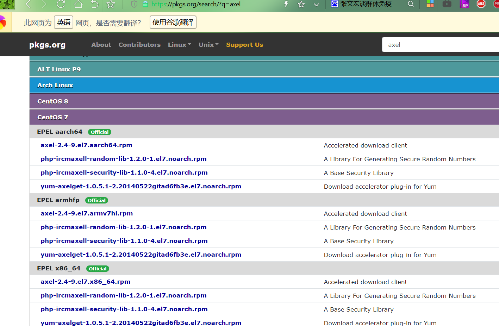This screenshot has height=326, width=499.
Task: Open php-ircmaxell-random-lib under EPEL aarch64
Action: (x=124, y=159)
